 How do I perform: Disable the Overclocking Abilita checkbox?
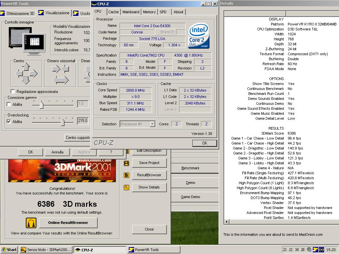click(x=9, y=122)
